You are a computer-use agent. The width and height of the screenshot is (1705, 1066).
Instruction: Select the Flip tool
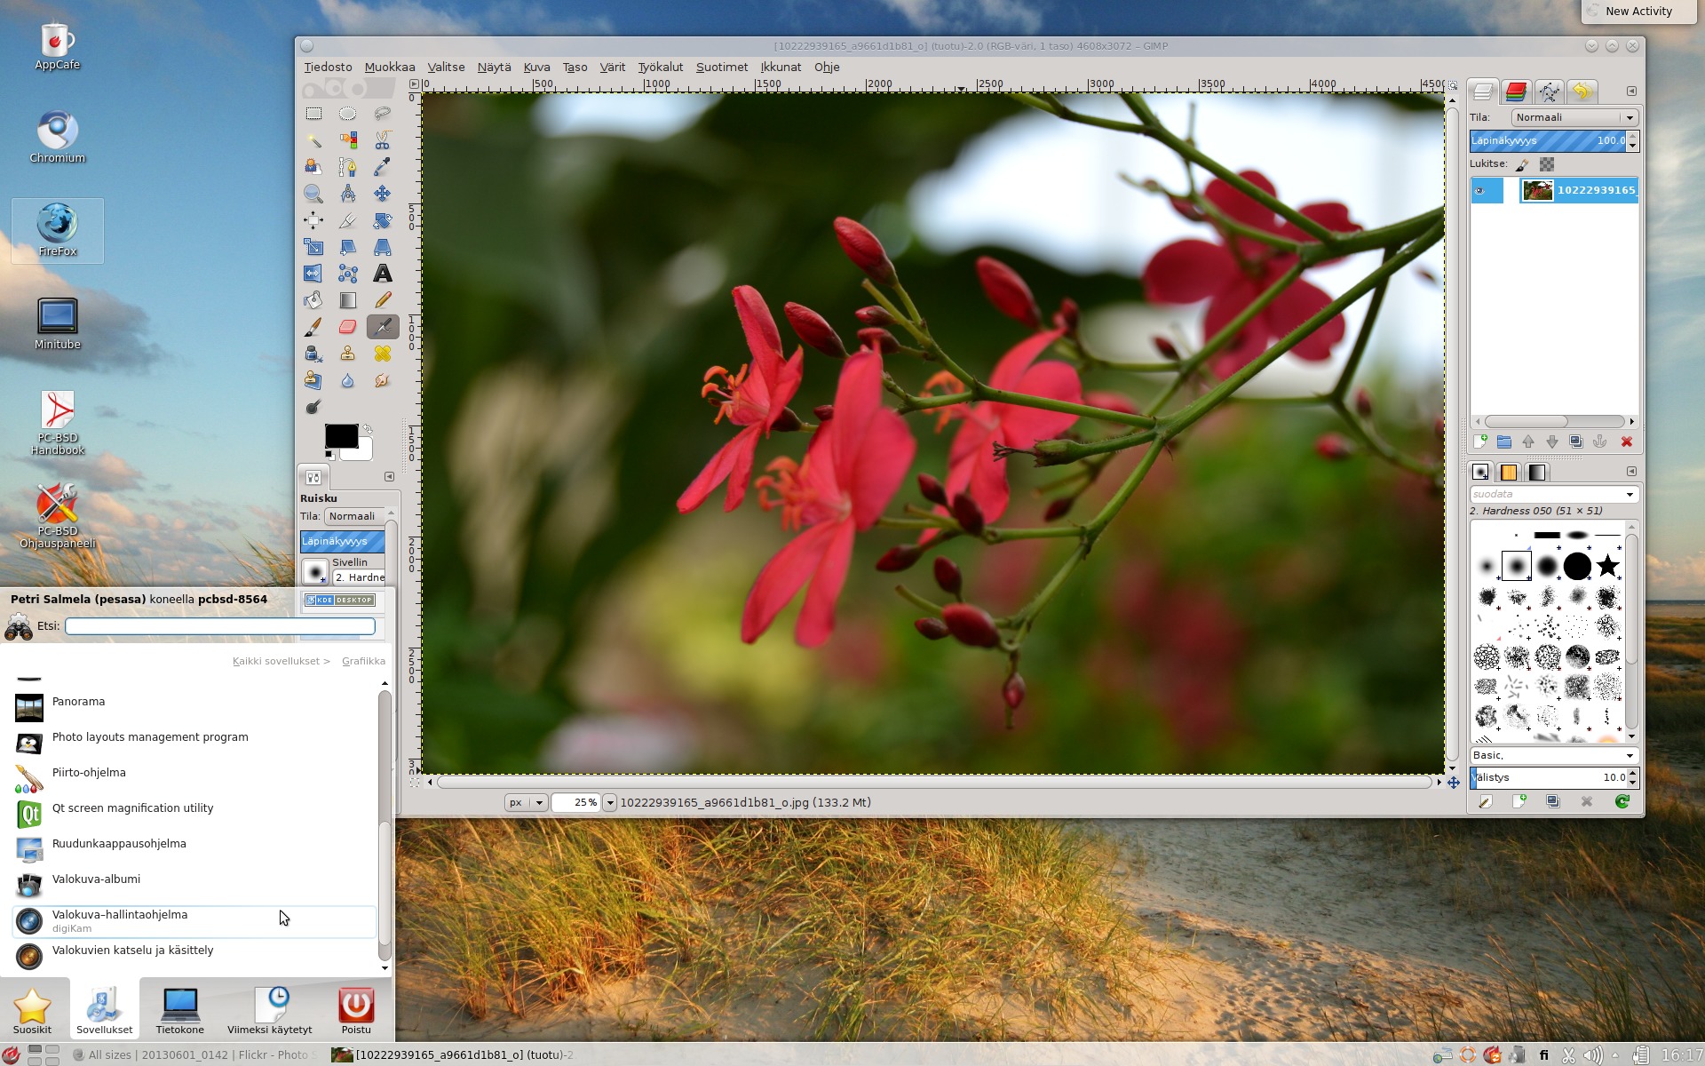click(313, 274)
